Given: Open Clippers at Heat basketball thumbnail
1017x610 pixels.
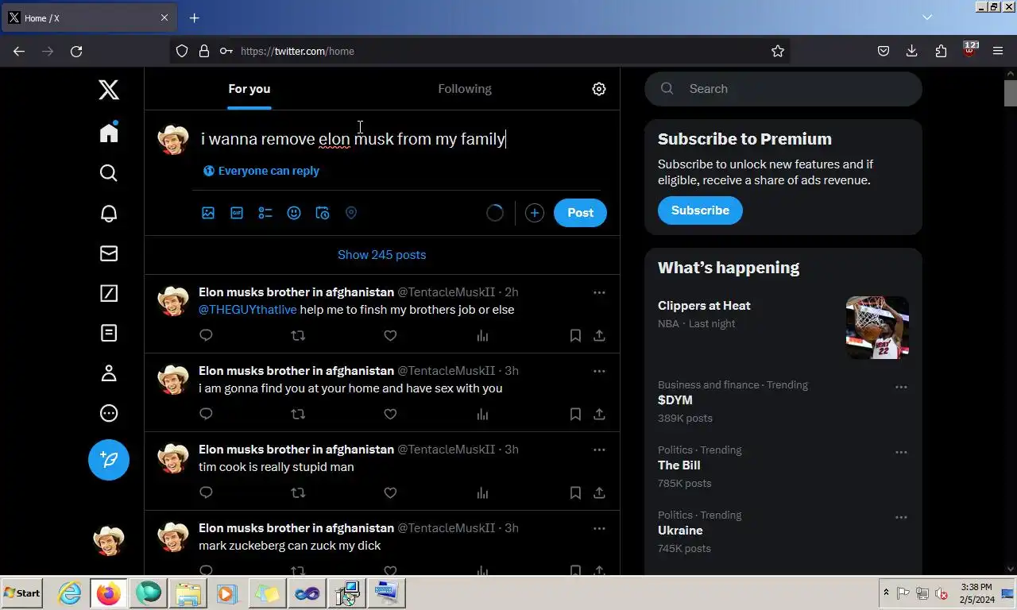Looking at the screenshot, I should click(x=878, y=327).
